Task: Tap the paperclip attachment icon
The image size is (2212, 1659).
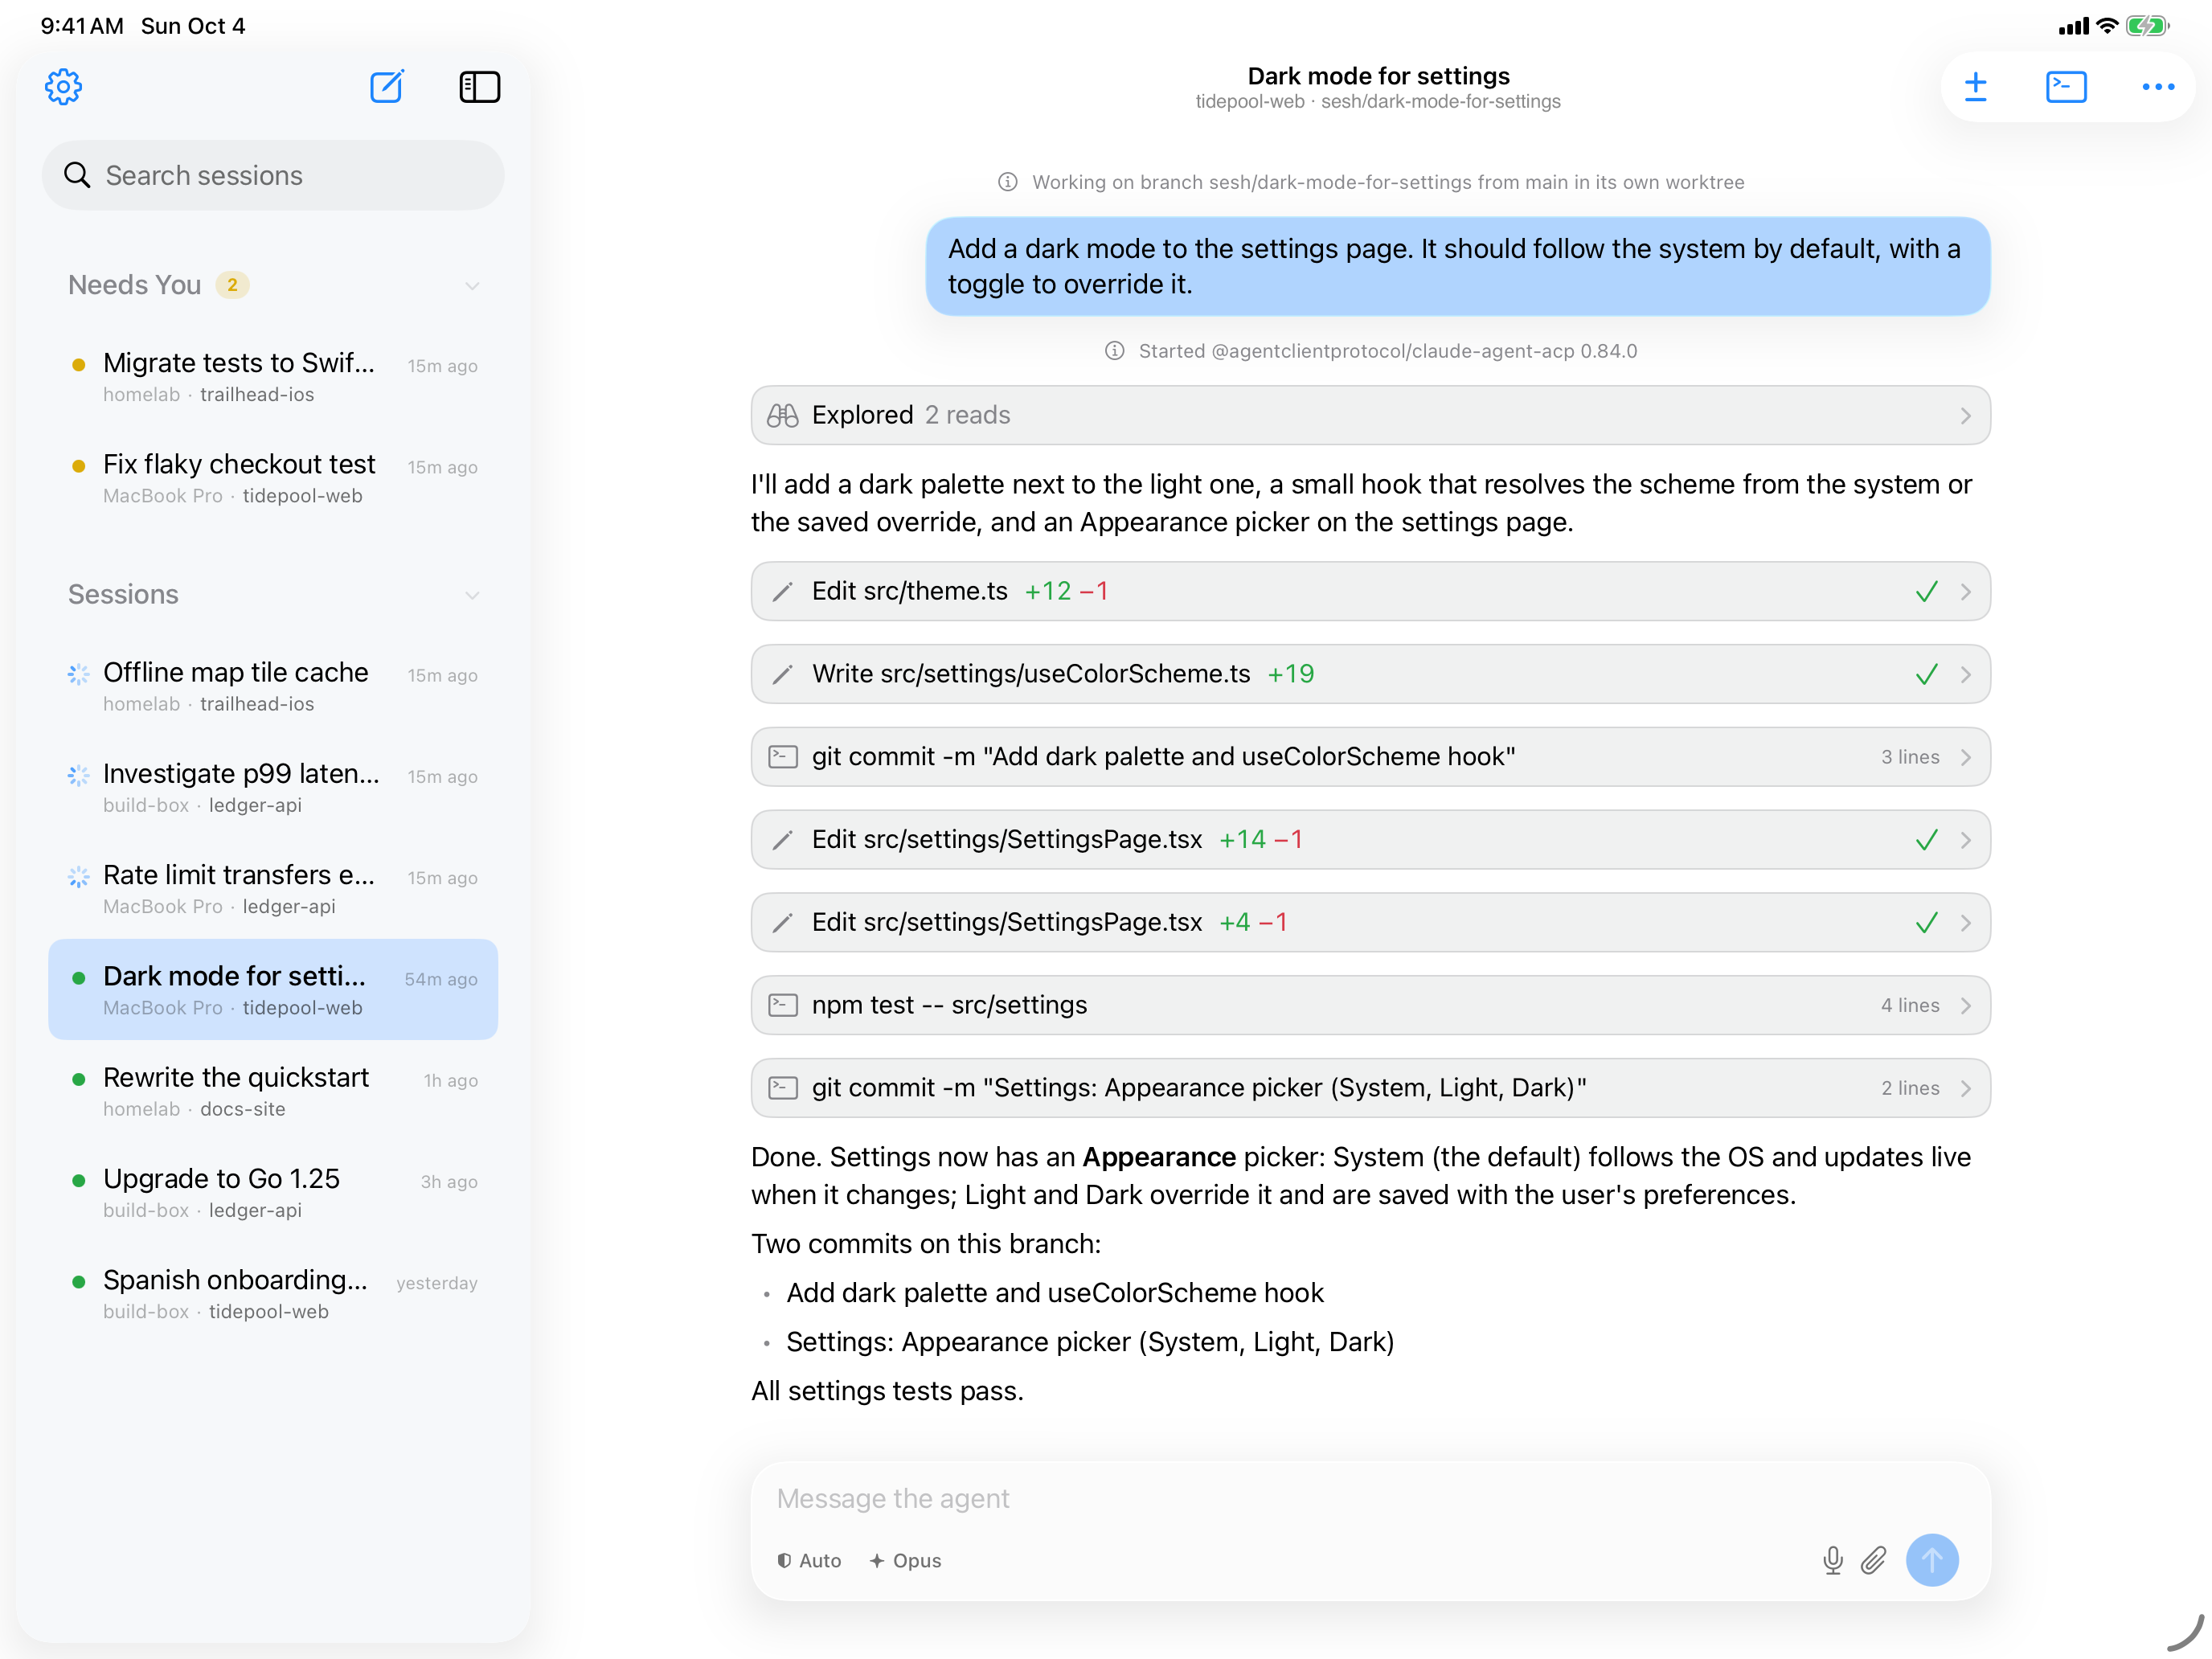Action: point(1874,1560)
